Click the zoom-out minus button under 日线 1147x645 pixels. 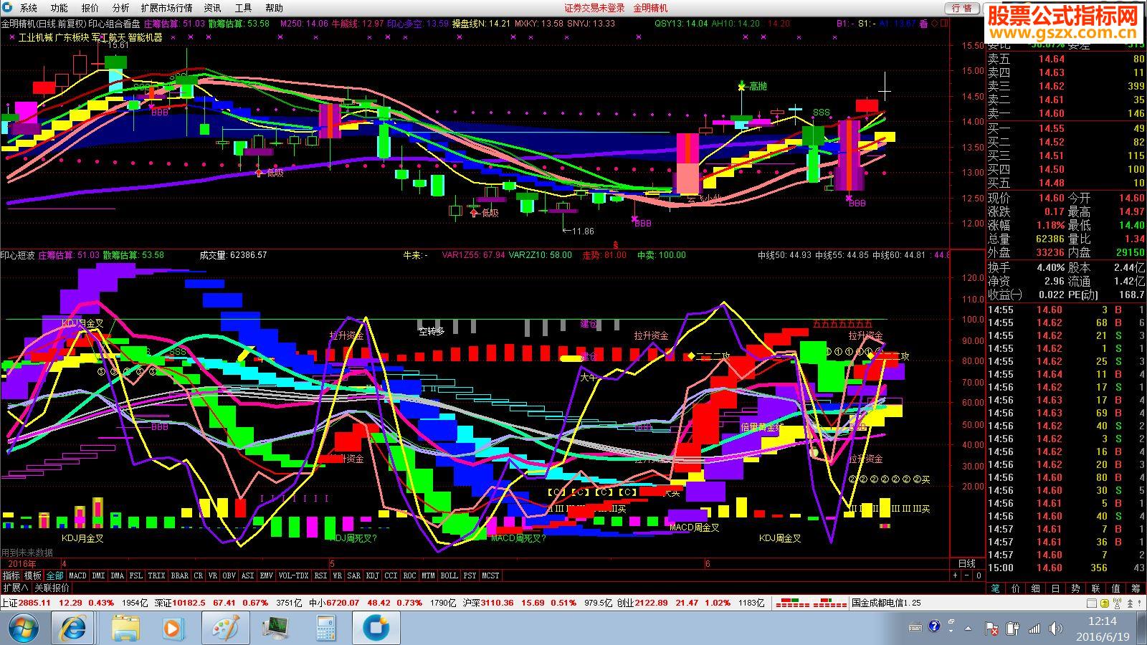coord(966,575)
